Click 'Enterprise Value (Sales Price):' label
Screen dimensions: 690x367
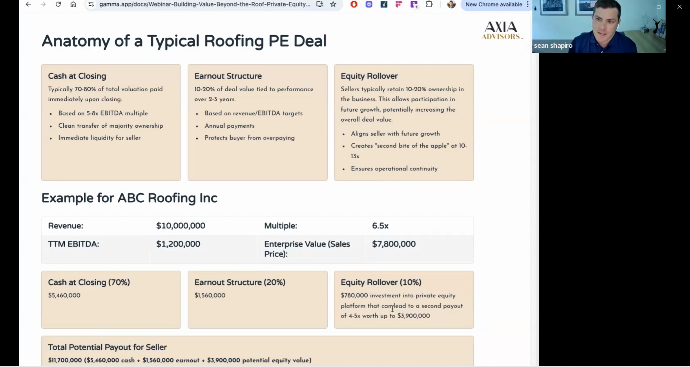coord(307,249)
